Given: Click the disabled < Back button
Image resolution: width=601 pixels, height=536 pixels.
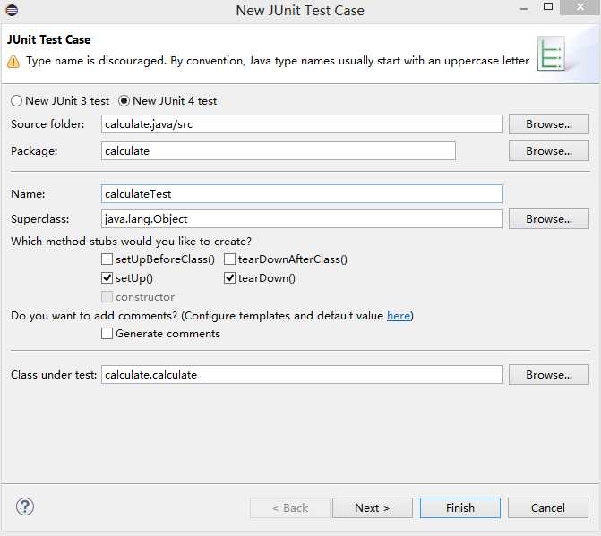Looking at the screenshot, I should pyautogui.click(x=290, y=508).
